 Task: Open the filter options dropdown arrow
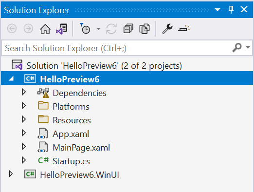coord(98,29)
